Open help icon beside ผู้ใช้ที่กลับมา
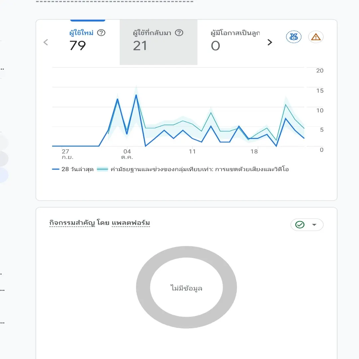Screen dimensions: 359x359 (x=179, y=33)
